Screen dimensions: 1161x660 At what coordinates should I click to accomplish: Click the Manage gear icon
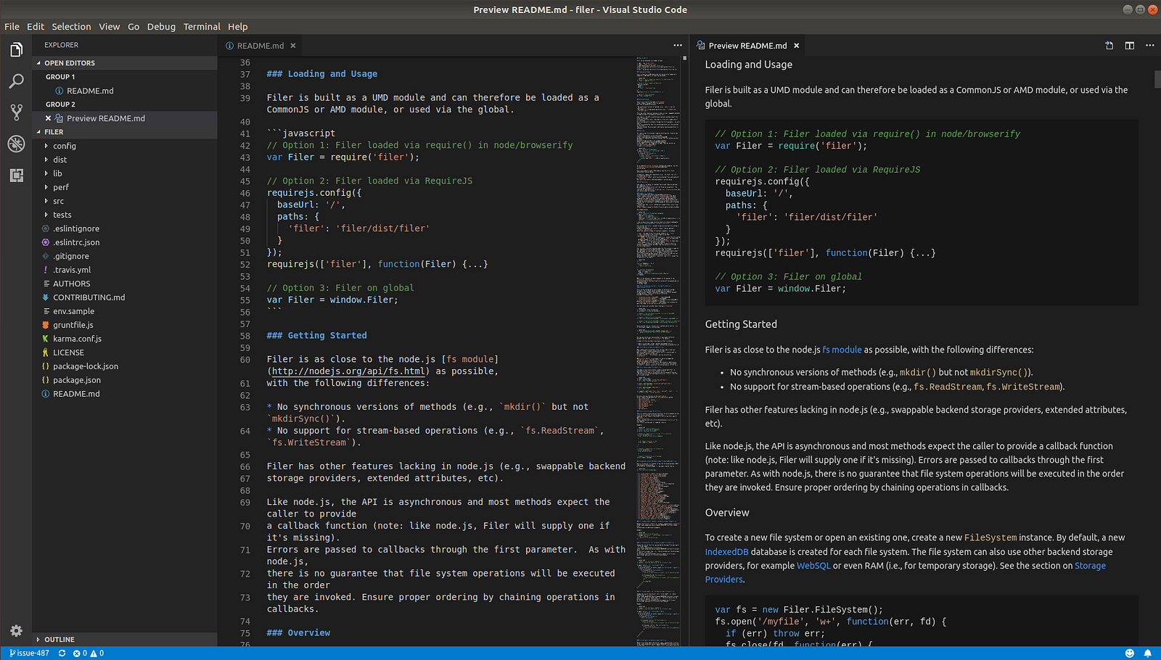[16, 631]
